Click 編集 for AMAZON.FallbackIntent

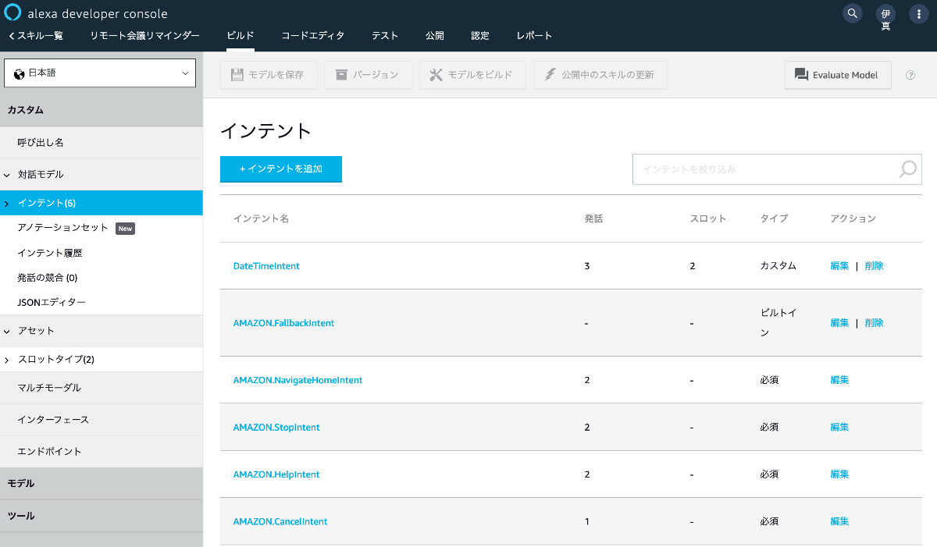pyautogui.click(x=839, y=323)
